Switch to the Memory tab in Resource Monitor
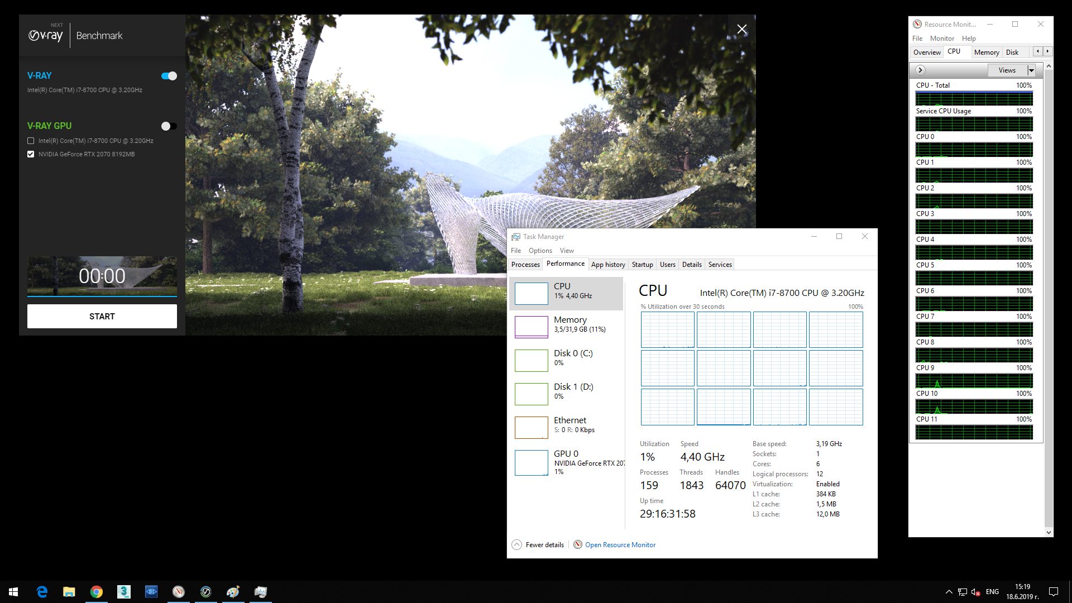Screen dimensions: 1072x603 click(x=987, y=52)
